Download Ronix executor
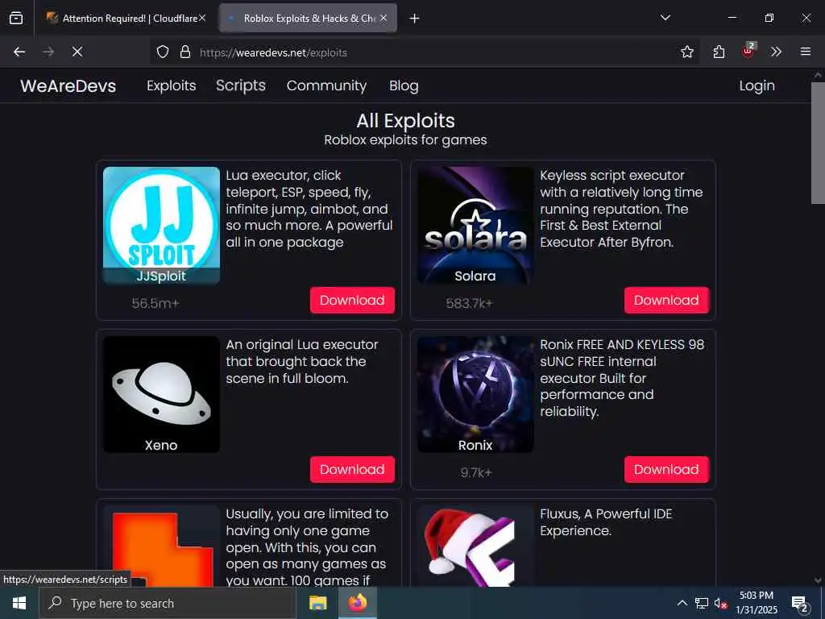The image size is (825, 619). [x=666, y=470]
